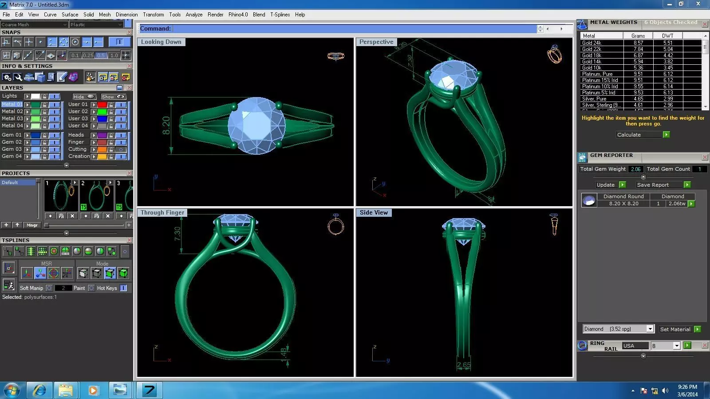The image size is (710, 399).
Task: Open the Surface menu
Action: (x=70, y=15)
